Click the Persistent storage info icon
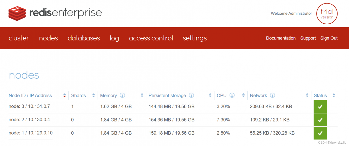Screen dimensions: 349x146 coord(191,95)
